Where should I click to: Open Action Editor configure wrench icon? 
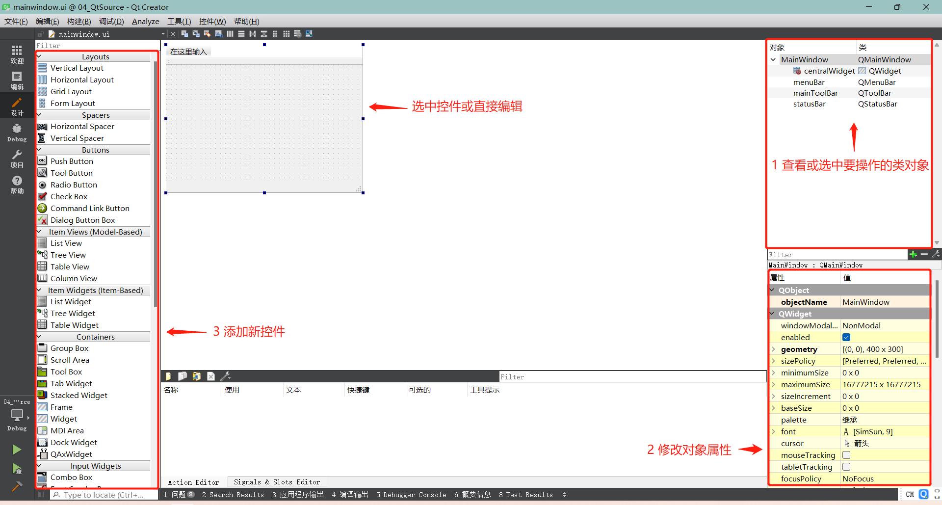tap(225, 376)
